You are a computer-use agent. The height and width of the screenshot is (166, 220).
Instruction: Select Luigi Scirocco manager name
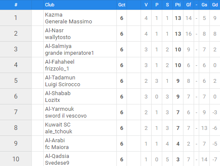click(62, 84)
